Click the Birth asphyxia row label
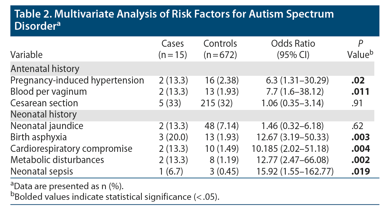Screen dimensions: 388x215 [38, 137]
